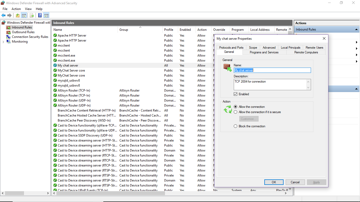Image resolution: width=360 pixels, height=202 pixels.
Task: Click the Up One Level folder icon
Action: pyautogui.click(x=18, y=16)
